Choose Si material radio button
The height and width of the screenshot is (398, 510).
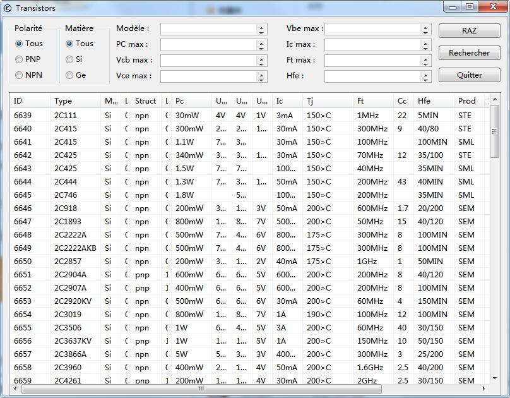pos(69,59)
